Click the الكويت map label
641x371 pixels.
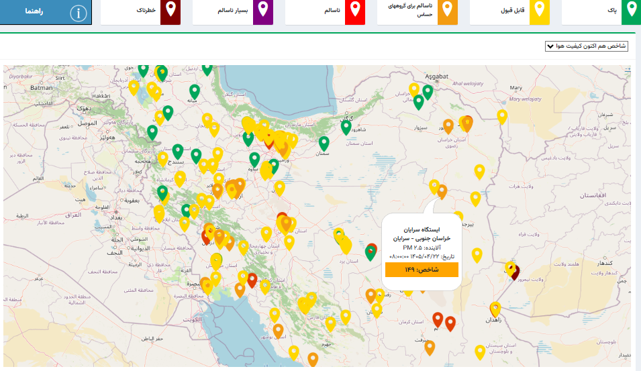pyautogui.click(x=192, y=319)
